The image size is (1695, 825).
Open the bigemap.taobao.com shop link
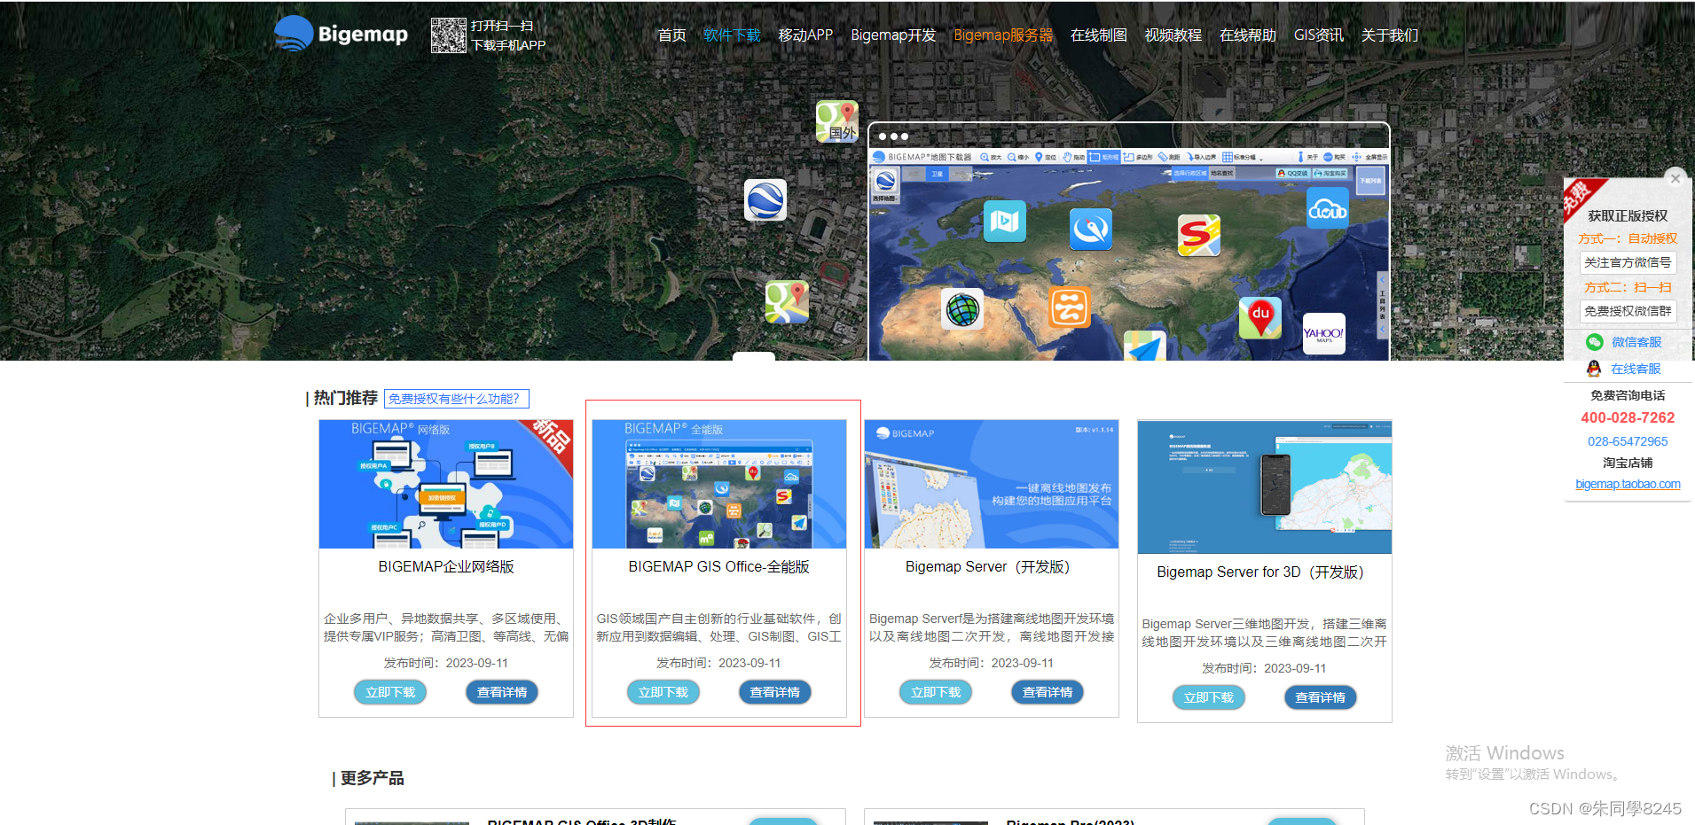click(x=1628, y=484)
